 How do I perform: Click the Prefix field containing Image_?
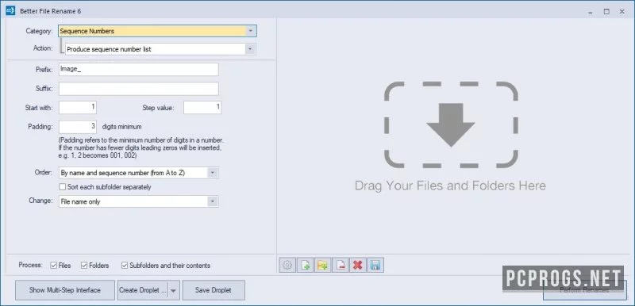coord(138,69)
